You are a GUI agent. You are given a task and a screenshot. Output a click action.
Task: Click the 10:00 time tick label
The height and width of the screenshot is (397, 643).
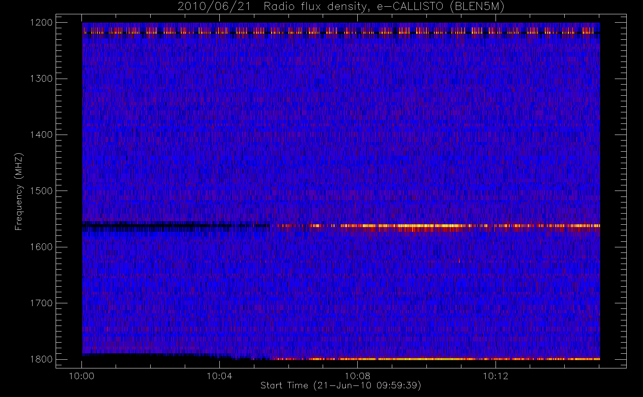tap(82, 376)
